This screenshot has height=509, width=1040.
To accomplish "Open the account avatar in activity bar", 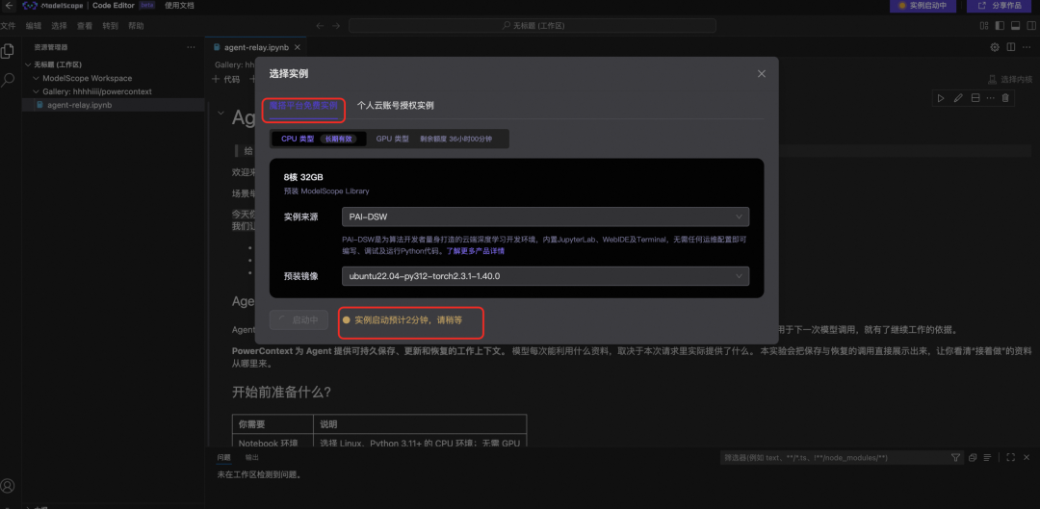I will [x=8, y=486].
